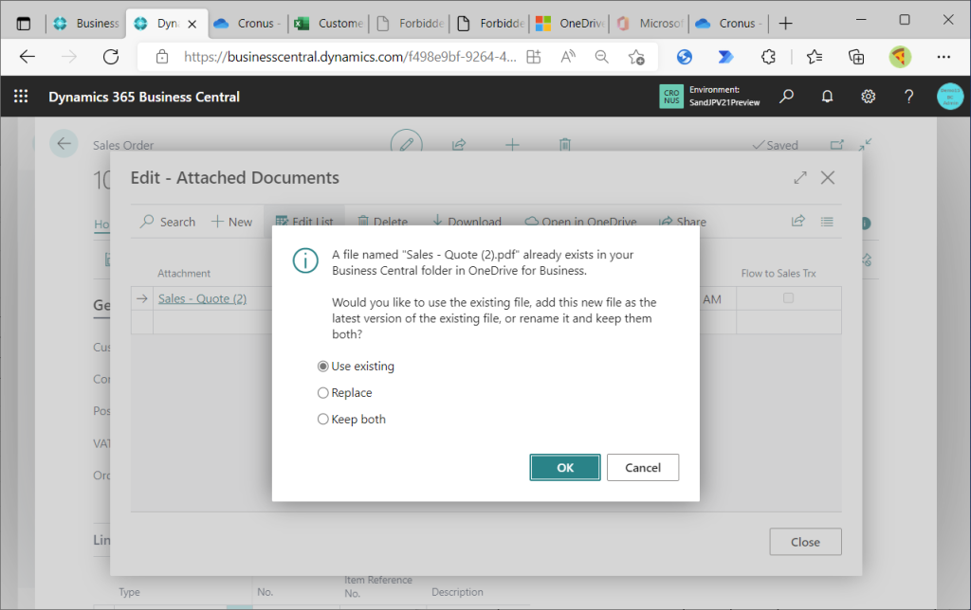Open the Help question mark

[908, 97]
